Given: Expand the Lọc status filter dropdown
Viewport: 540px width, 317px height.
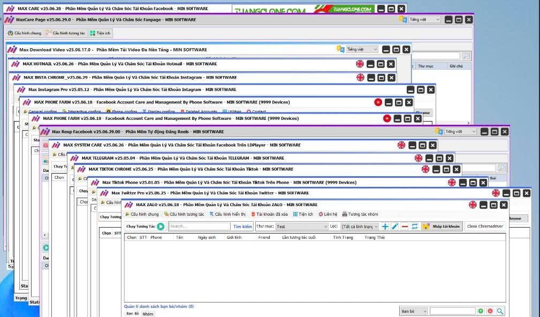Looking at the screenshot, I should [x=360, y=227].
